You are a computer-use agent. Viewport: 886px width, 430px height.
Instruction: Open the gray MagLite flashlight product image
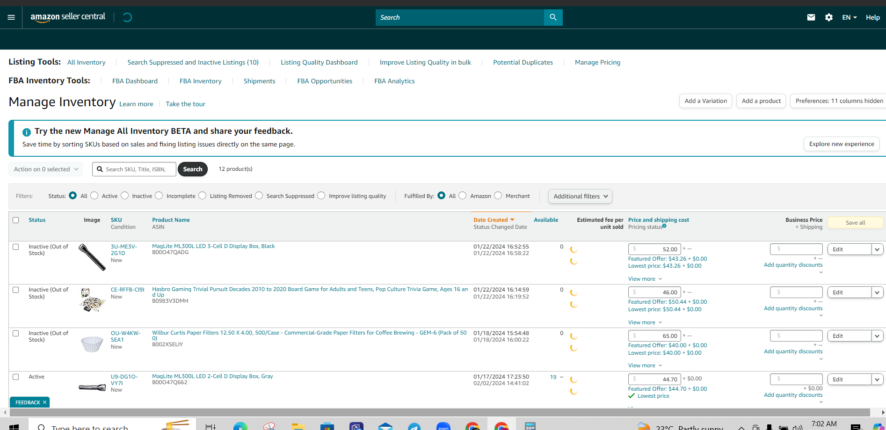[x=92, y=387]
